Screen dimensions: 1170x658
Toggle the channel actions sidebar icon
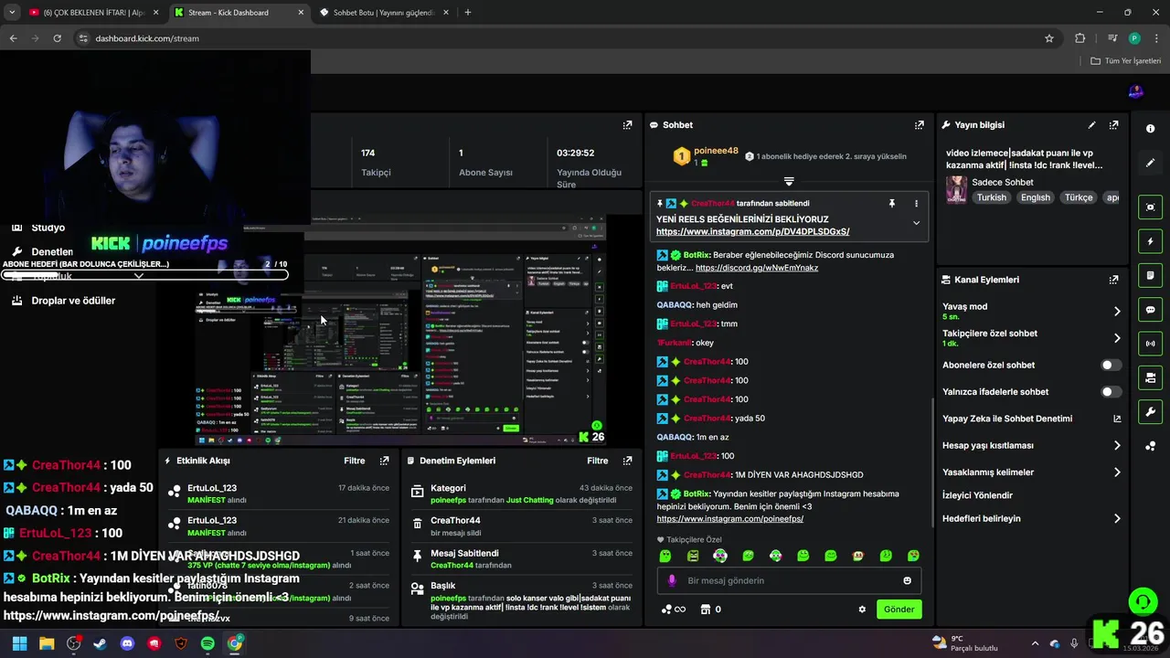click(1150, 377)
